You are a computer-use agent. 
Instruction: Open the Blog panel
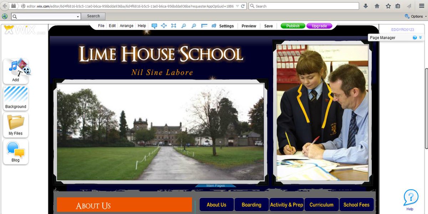pos(16,152)
